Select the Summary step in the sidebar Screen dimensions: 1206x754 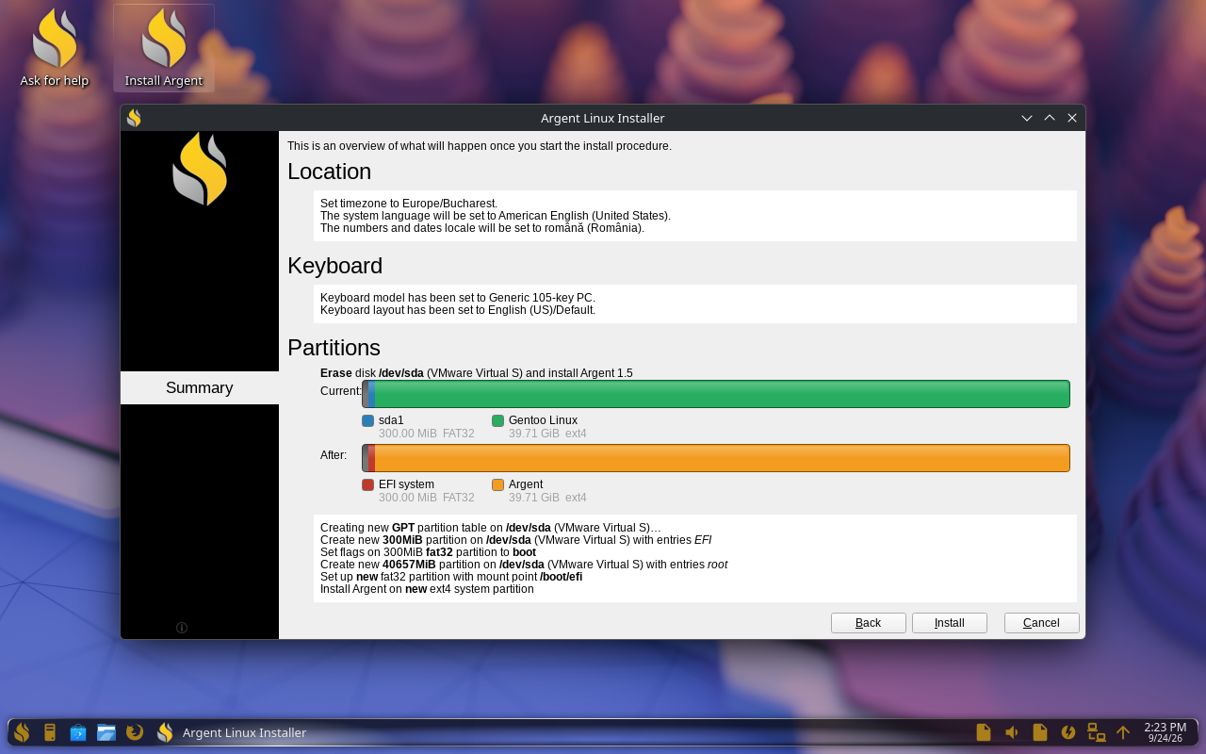point(200,387)
